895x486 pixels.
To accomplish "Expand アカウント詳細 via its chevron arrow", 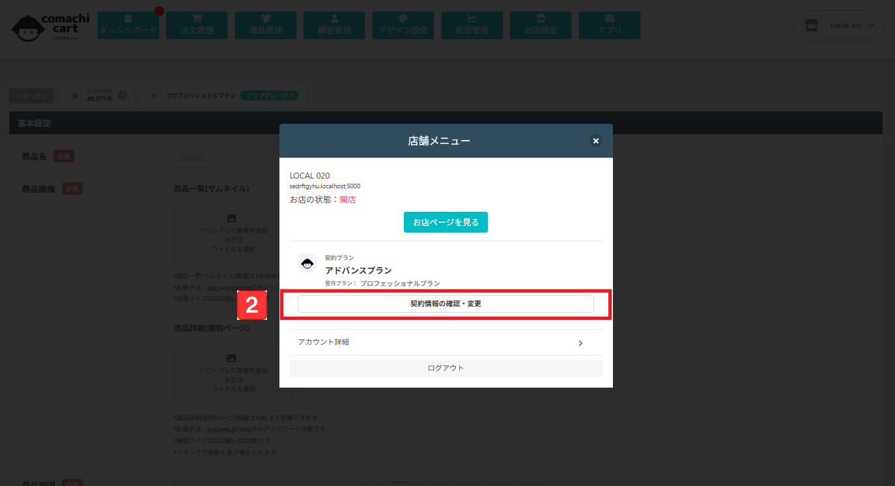I will coord(580,343).
